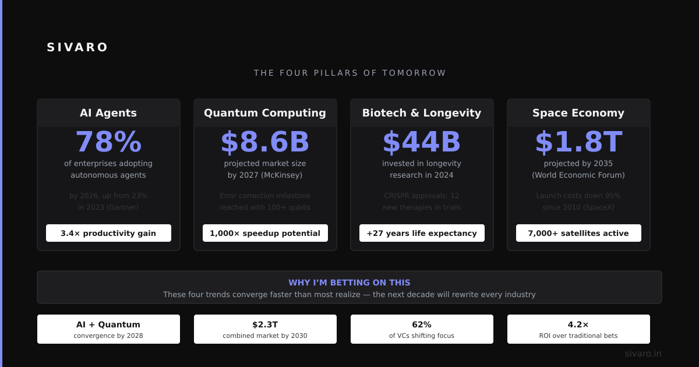Click the AI + Quantum convergence tile

pyautogui.click(x=108, y=329)
